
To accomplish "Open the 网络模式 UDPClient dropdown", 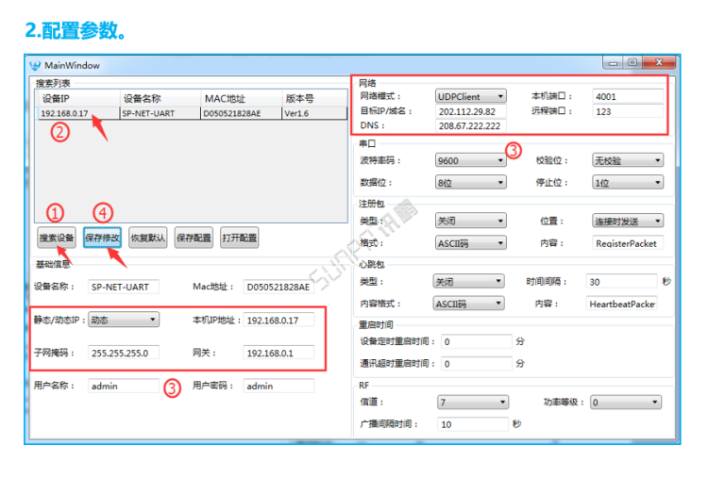I will tap(470, 96).
